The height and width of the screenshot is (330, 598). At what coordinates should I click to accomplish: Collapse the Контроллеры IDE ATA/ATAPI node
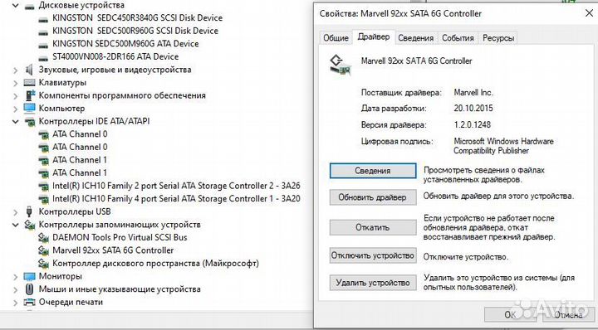(16, 122)
